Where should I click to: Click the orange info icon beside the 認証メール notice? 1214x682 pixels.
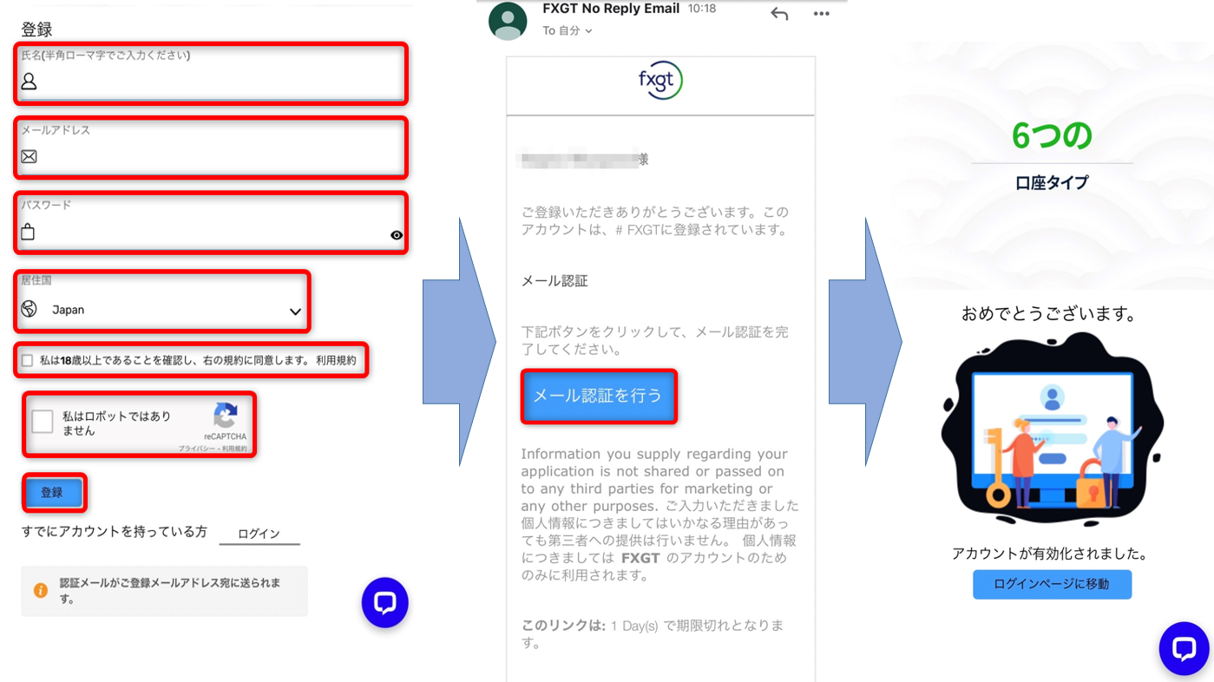pos(41,590)
